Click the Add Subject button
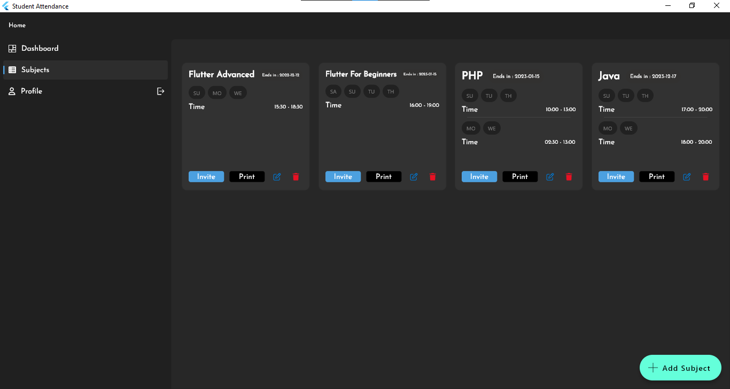 [680, 368]
